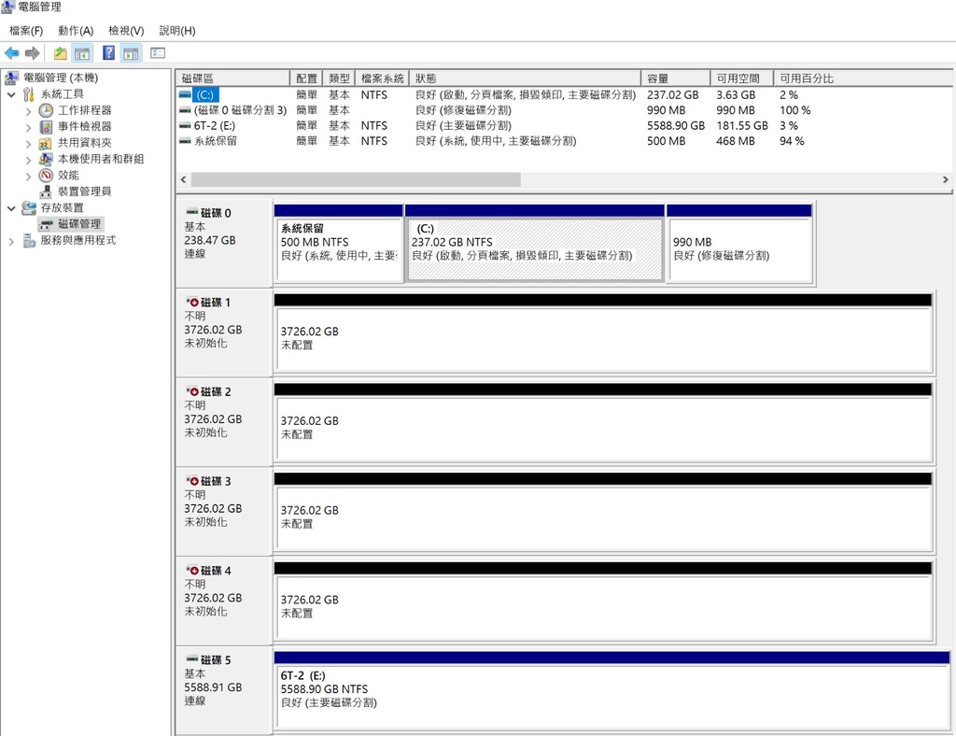
Task: Toggle the Show/Hide Action Pane toolbar icon
Action: click(131, 53)
